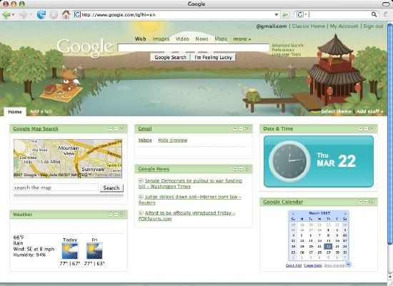Viewport: 393px width, 286px height.
Task: Minimize the Date & Time gadget
Action: coord(366,128)
